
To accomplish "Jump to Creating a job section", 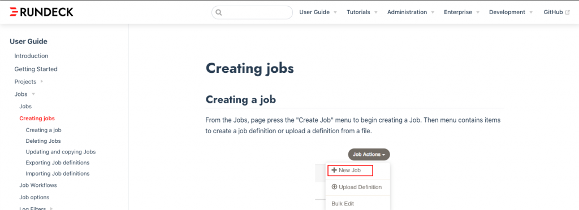I will point(44,130).
